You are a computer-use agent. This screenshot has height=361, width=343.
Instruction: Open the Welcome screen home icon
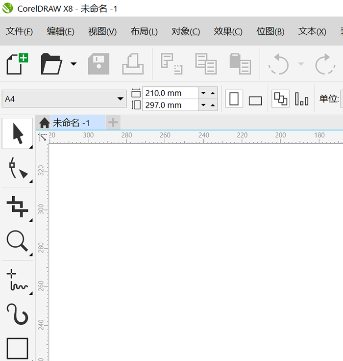(45, 123)
